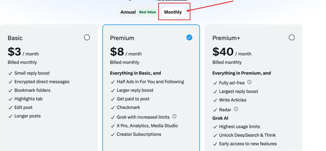Image resolution: width=326 pixels, height=151 pixels.
Task: Show info for Grok with increased limits
Action: [x=174, y=116]
